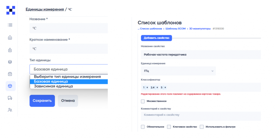The height and width of the screenshot is (139, 275).
Task: Open the lock icon in sidebar
Action: click(10, 50)
